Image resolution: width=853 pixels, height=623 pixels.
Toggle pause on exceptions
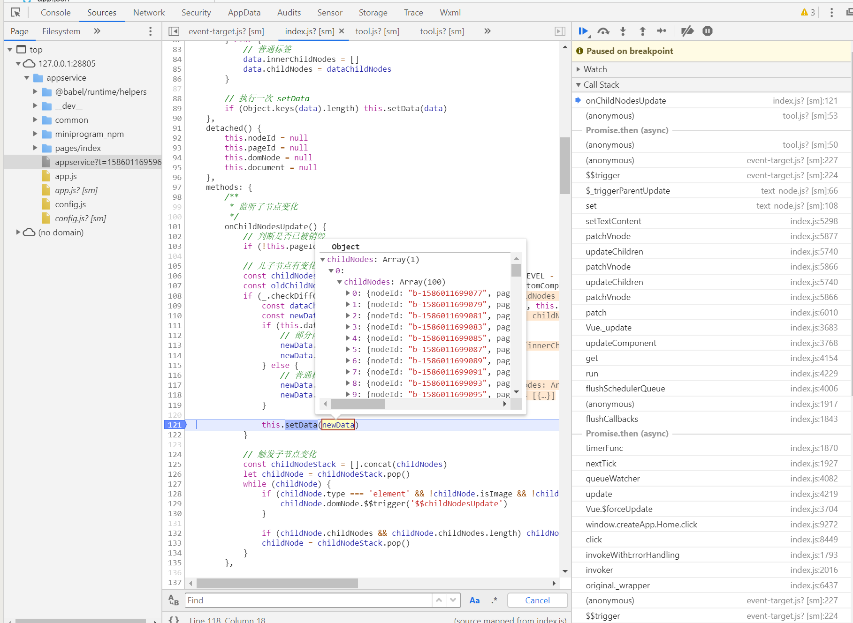(x=708, y=31)
